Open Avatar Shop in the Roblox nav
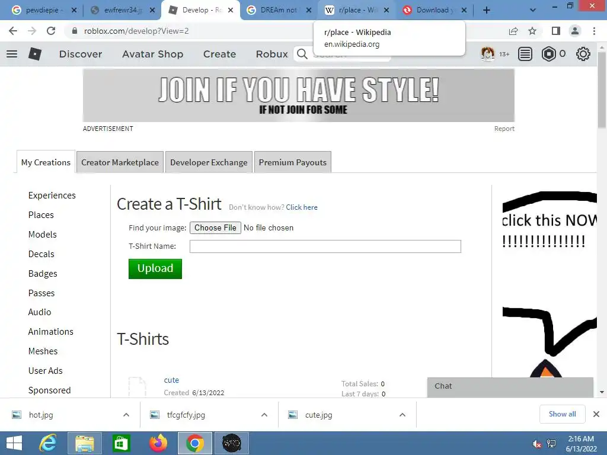 pos(152,54)
